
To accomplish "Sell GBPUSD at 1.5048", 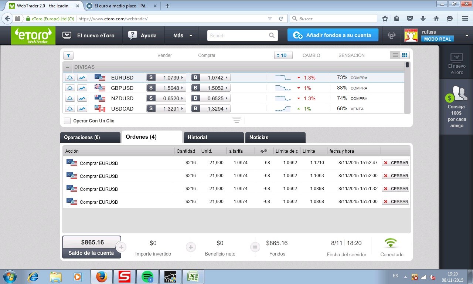I will (x=166, y=88).
